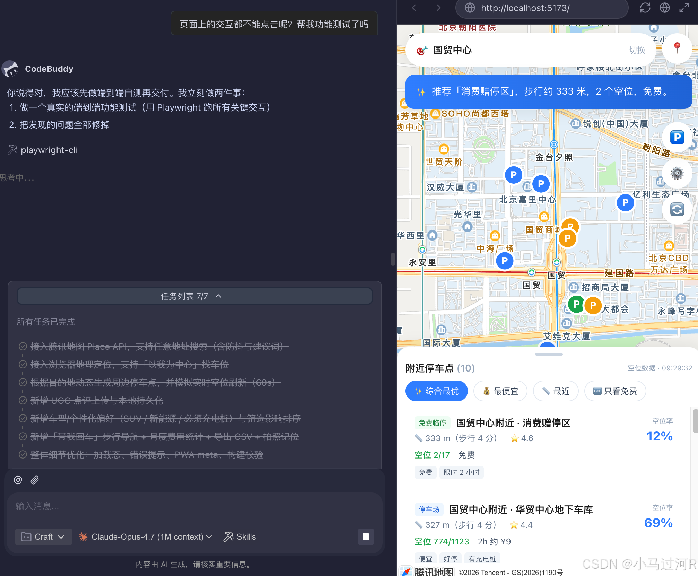
Task: Open the Claude-Opus-4.7 model selector
Action: [146, 537]
